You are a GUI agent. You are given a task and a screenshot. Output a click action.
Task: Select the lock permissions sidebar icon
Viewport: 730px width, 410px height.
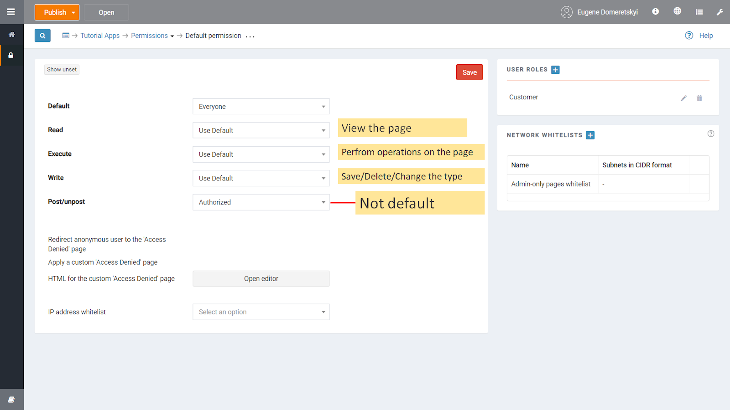click(11, 55)
